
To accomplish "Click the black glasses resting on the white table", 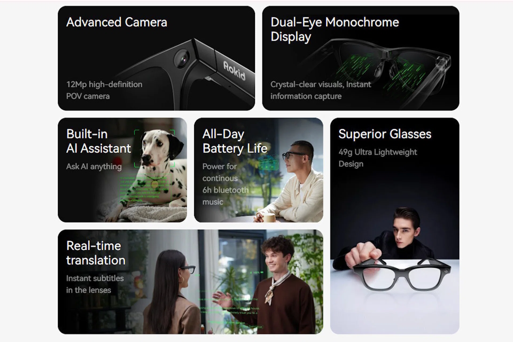I will [402, 275].
